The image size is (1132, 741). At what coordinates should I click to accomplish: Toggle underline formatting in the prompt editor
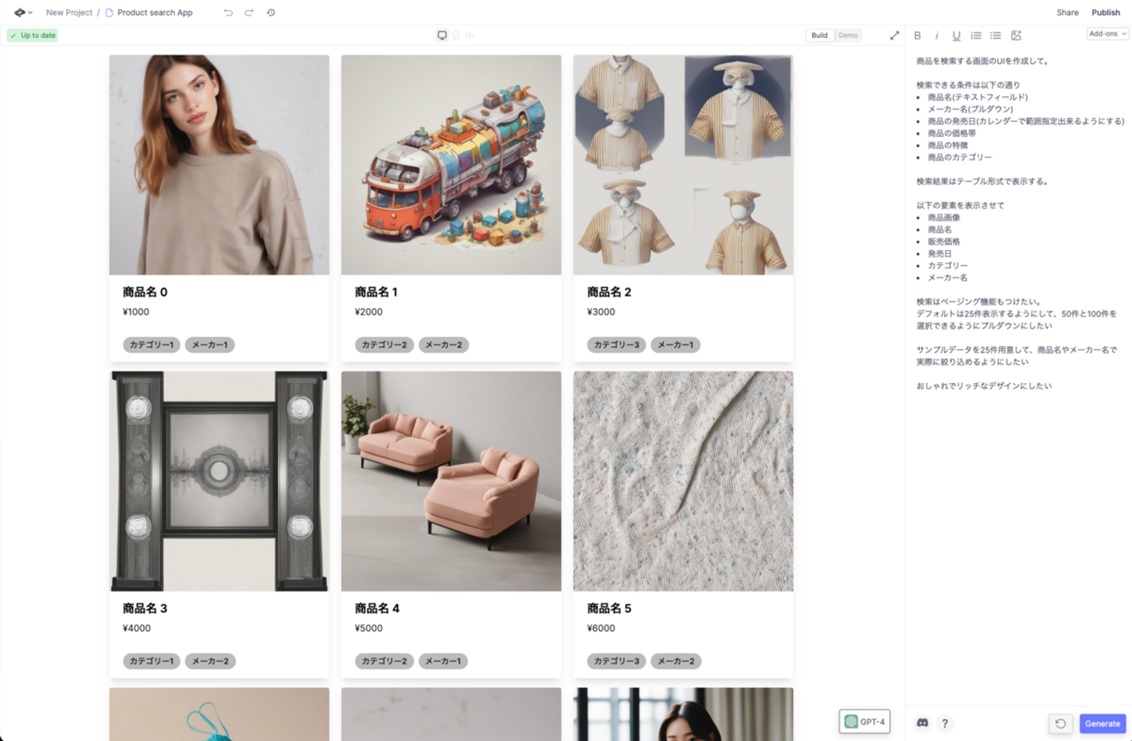click(x=957, y=35)
